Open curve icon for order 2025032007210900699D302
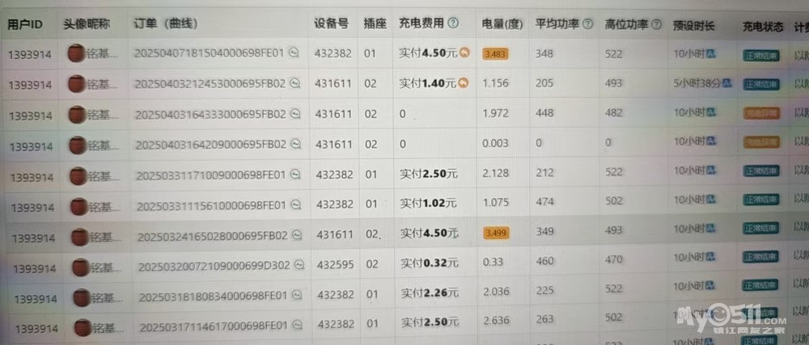Image resolution: width=809 pixels, height=345 pixels. point(299,264)
